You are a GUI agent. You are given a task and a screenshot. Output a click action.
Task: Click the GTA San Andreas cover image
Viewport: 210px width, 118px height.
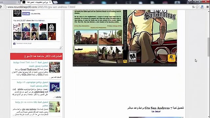tap(125, 38)
